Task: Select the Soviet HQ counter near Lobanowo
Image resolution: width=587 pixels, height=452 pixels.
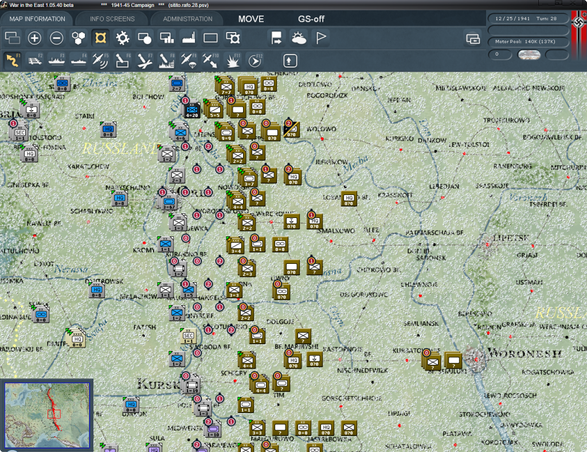Action: 349,199
